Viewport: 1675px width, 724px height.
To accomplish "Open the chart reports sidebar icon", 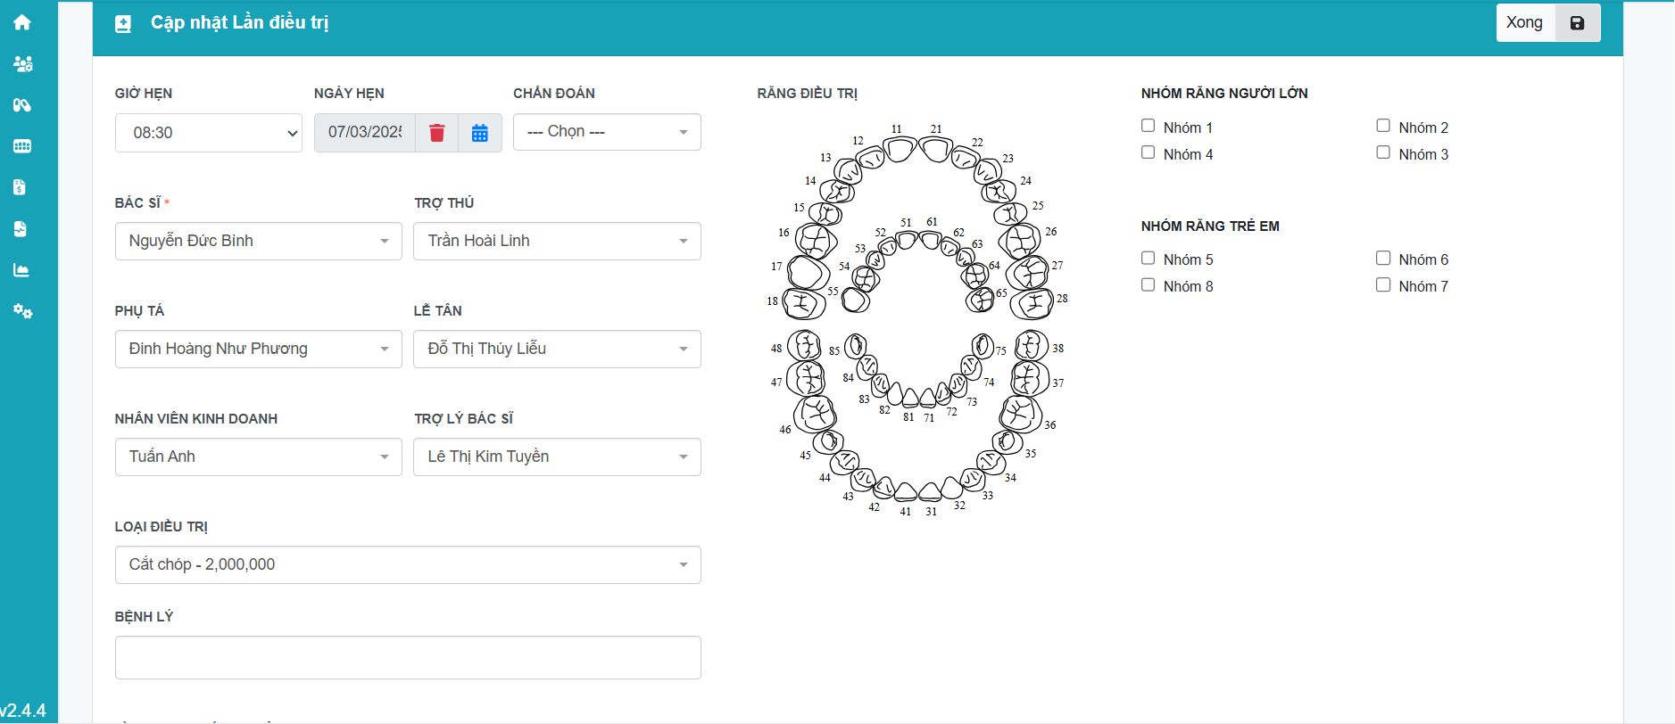I will (x=21, y=270).
